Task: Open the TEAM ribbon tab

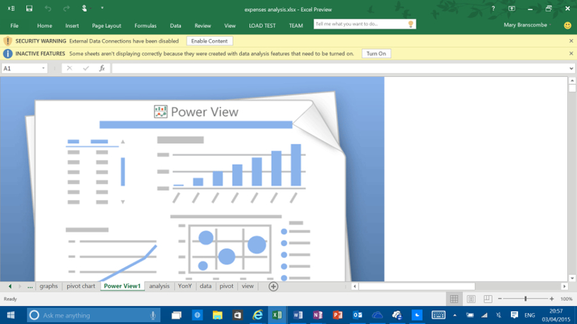Action: [x=296, y=26]
